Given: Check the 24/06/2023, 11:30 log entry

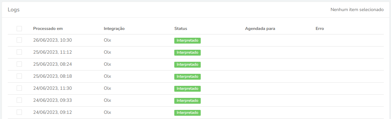Looking at the screenshot, I should pos(19,88).
